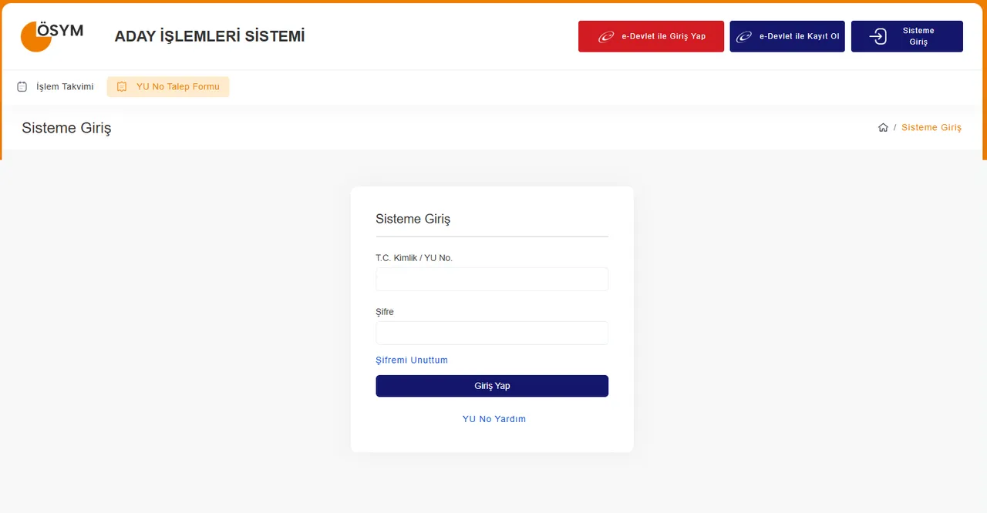Click the form icon beside YU No Talep Formu
The image size is (987, 513).
tap(122, 87)
